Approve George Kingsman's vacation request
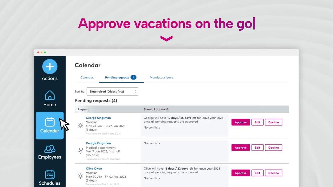This screenshot has width=333, height=187. click(x=241, y=122)
